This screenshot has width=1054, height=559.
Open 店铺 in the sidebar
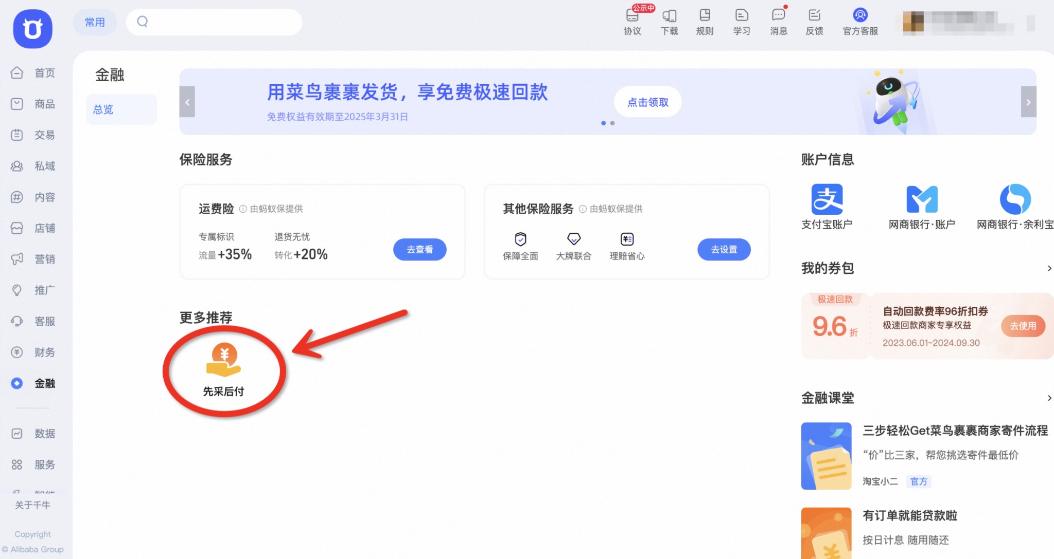click(x=33, y=228)
